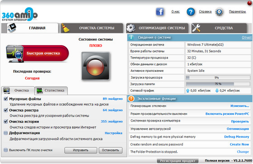Click the settings gear icon near Параметры
This screenshot has width=253, height=164.
(219, 12)
